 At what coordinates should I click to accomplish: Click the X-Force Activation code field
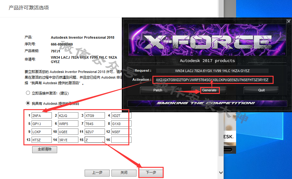[x=212, y=80]
